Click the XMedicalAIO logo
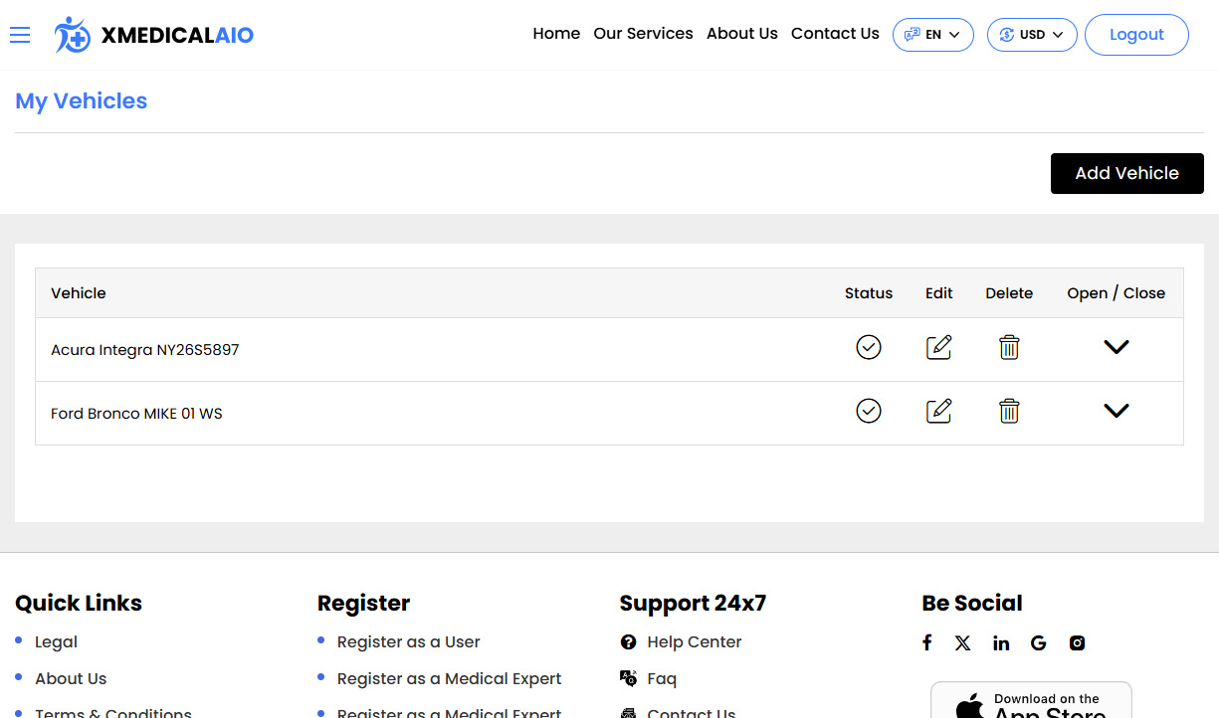This screenshot has height=718, width=1219. [x=154, y=35]
